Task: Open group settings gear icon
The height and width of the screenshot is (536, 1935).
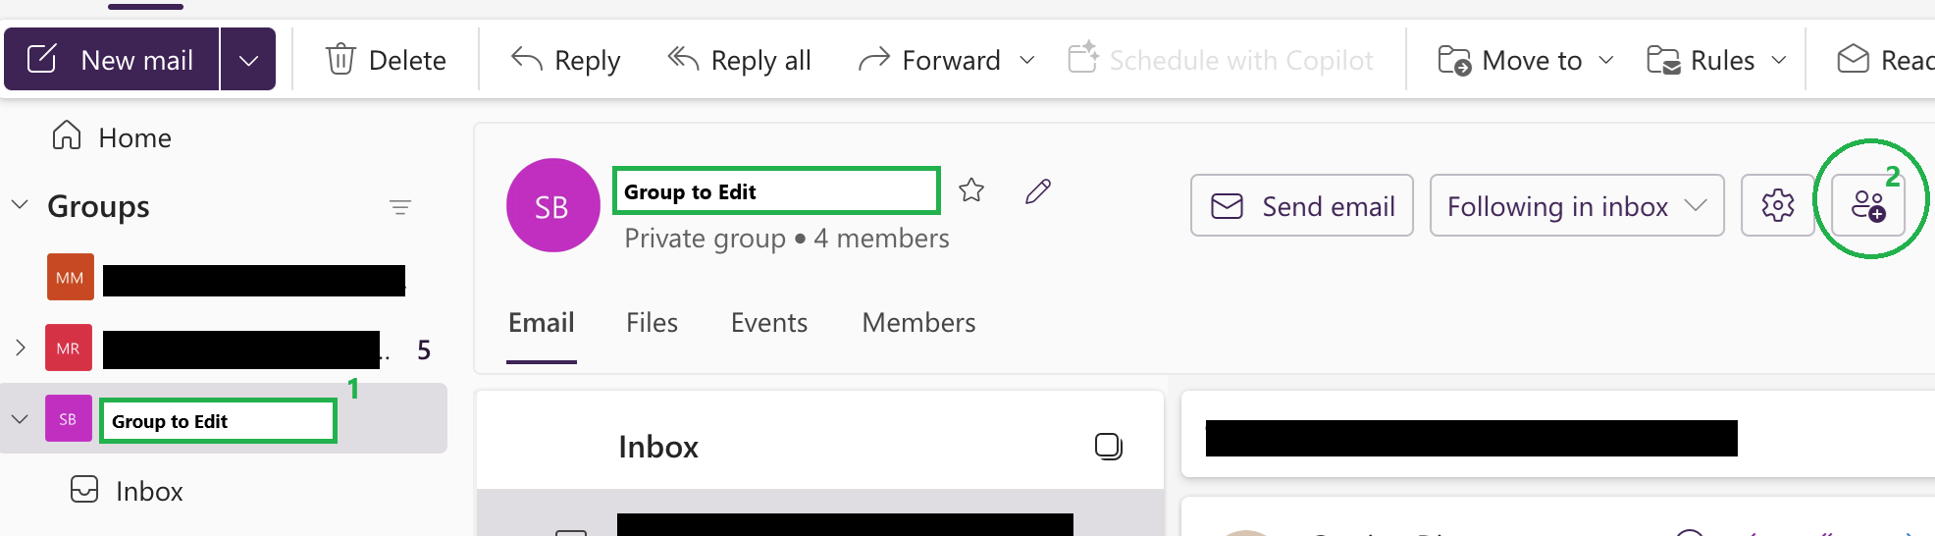Action: click(x=1777, y=205)
